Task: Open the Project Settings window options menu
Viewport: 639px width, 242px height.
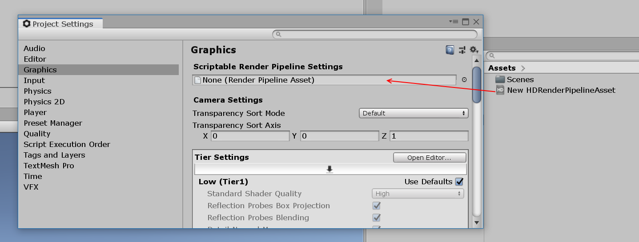Action: [454, 21]
